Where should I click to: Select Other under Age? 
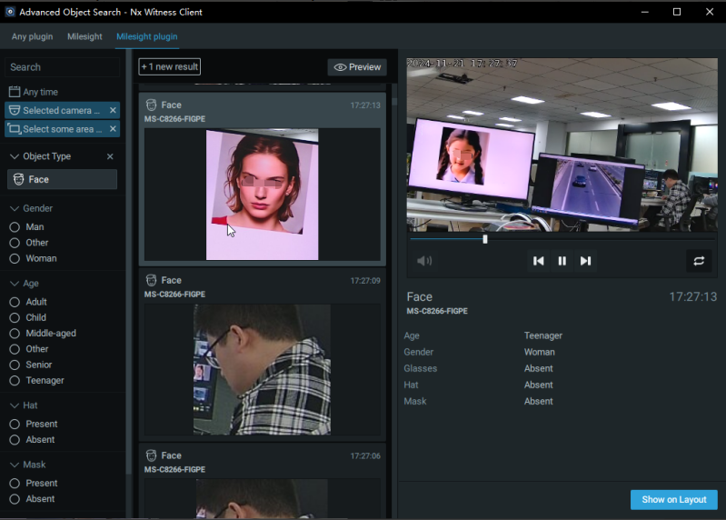coord(29,349)
